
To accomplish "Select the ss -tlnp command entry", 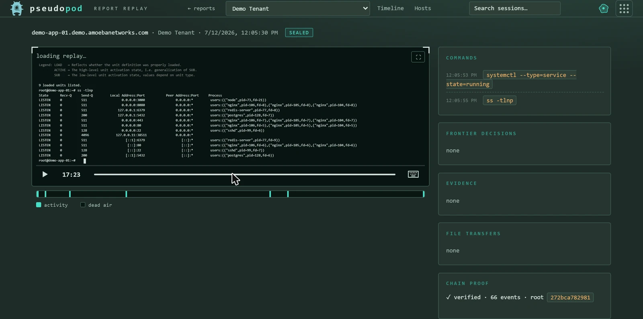I will coord(500,100).
